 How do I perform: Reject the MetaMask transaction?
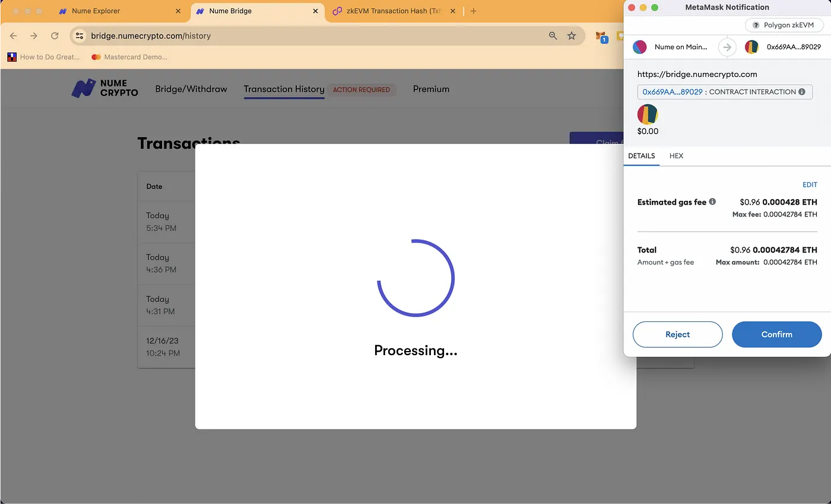pyautogui.click(x=677, y=334)
